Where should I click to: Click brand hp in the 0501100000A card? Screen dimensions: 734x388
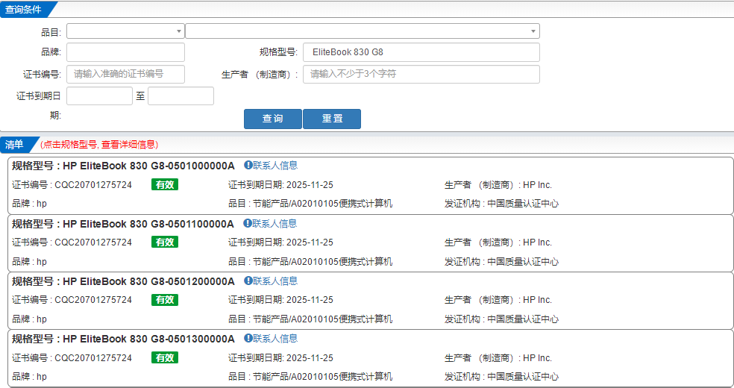click(42, 262)
